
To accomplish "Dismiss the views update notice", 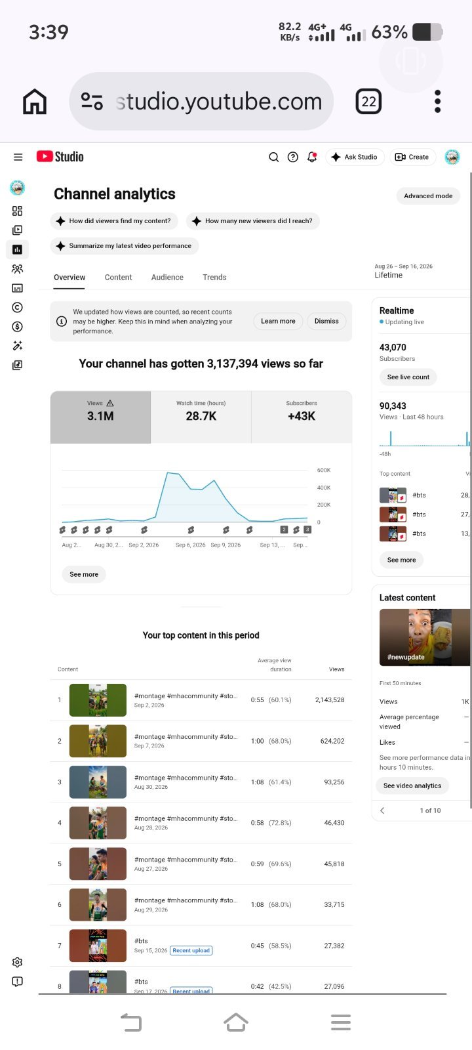I will coord(326,321).
